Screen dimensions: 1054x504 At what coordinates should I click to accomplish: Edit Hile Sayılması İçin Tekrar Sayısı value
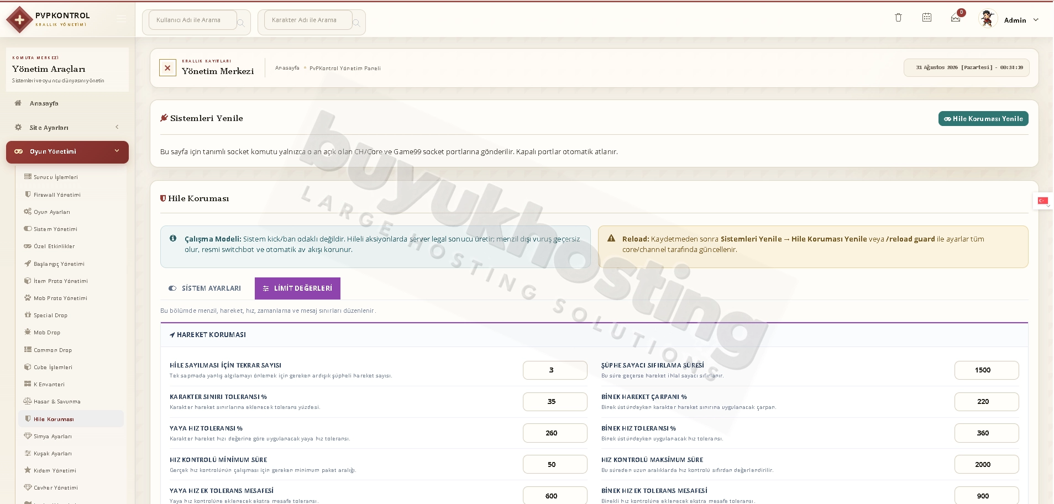(555, 370)
